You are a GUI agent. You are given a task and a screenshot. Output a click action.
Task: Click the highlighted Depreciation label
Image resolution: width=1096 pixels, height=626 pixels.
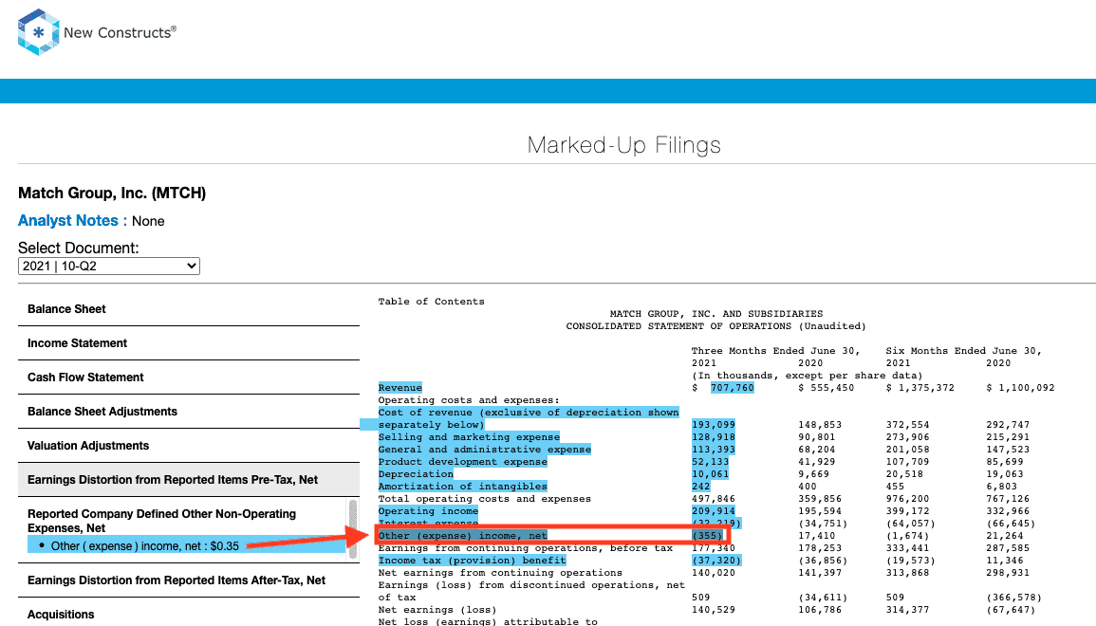[416, 474]
